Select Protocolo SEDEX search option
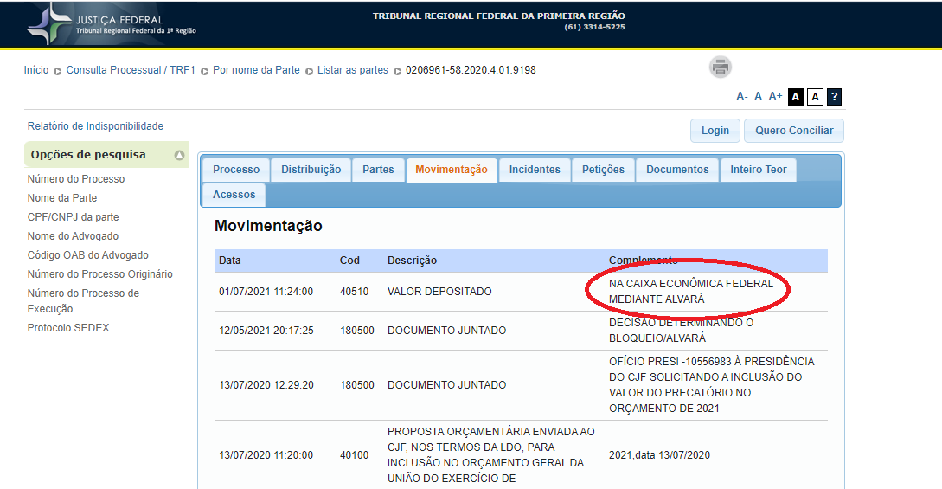Screen dimensions: 942x489 (x=68, y=328)
